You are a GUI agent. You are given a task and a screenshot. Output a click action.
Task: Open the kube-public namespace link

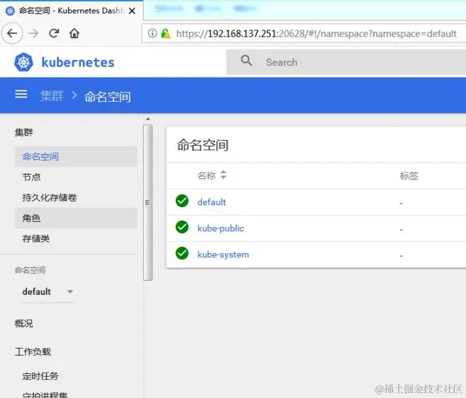220,228
